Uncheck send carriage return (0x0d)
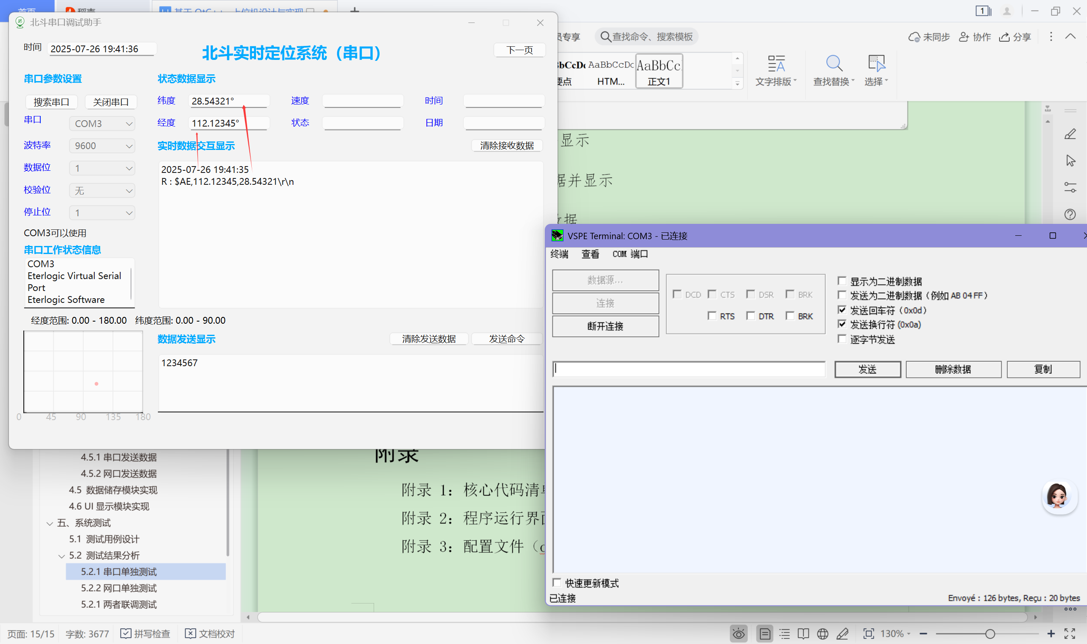 (842, 310)
